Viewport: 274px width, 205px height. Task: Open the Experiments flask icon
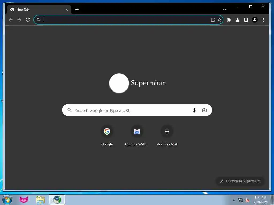[238, 20]
